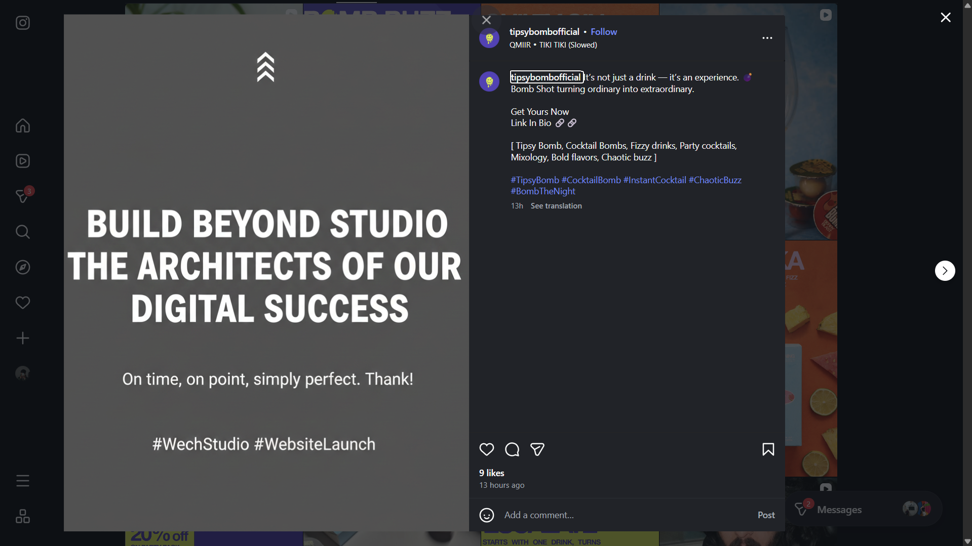972x546 pixels.
Task: Save the post with bookmark icon
Action: coord(768,449)
